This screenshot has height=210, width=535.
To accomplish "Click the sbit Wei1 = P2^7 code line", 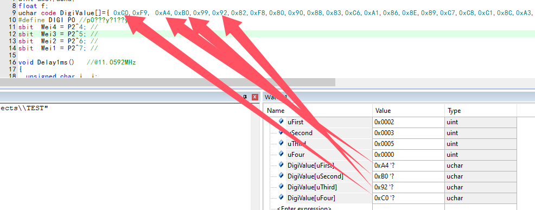I will (x=59, y=48).
